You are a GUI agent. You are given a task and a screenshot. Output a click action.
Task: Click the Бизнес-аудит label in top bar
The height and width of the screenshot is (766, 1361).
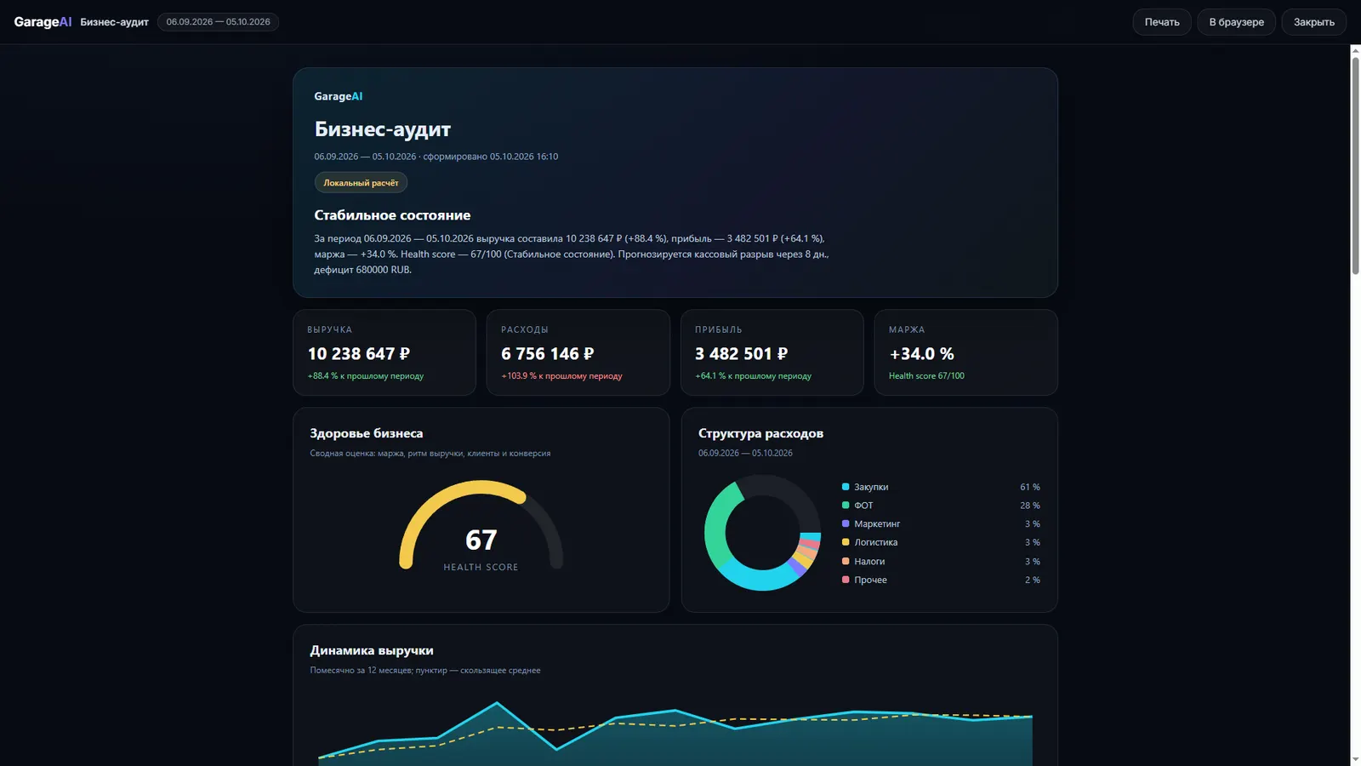click(x=114, y=22)
